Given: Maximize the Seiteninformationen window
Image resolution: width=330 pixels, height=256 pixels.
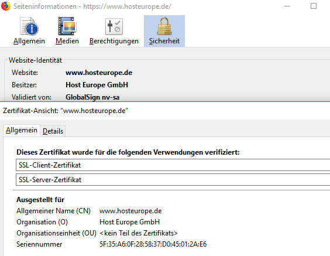Looking at the screenshot, I should 314,6.
